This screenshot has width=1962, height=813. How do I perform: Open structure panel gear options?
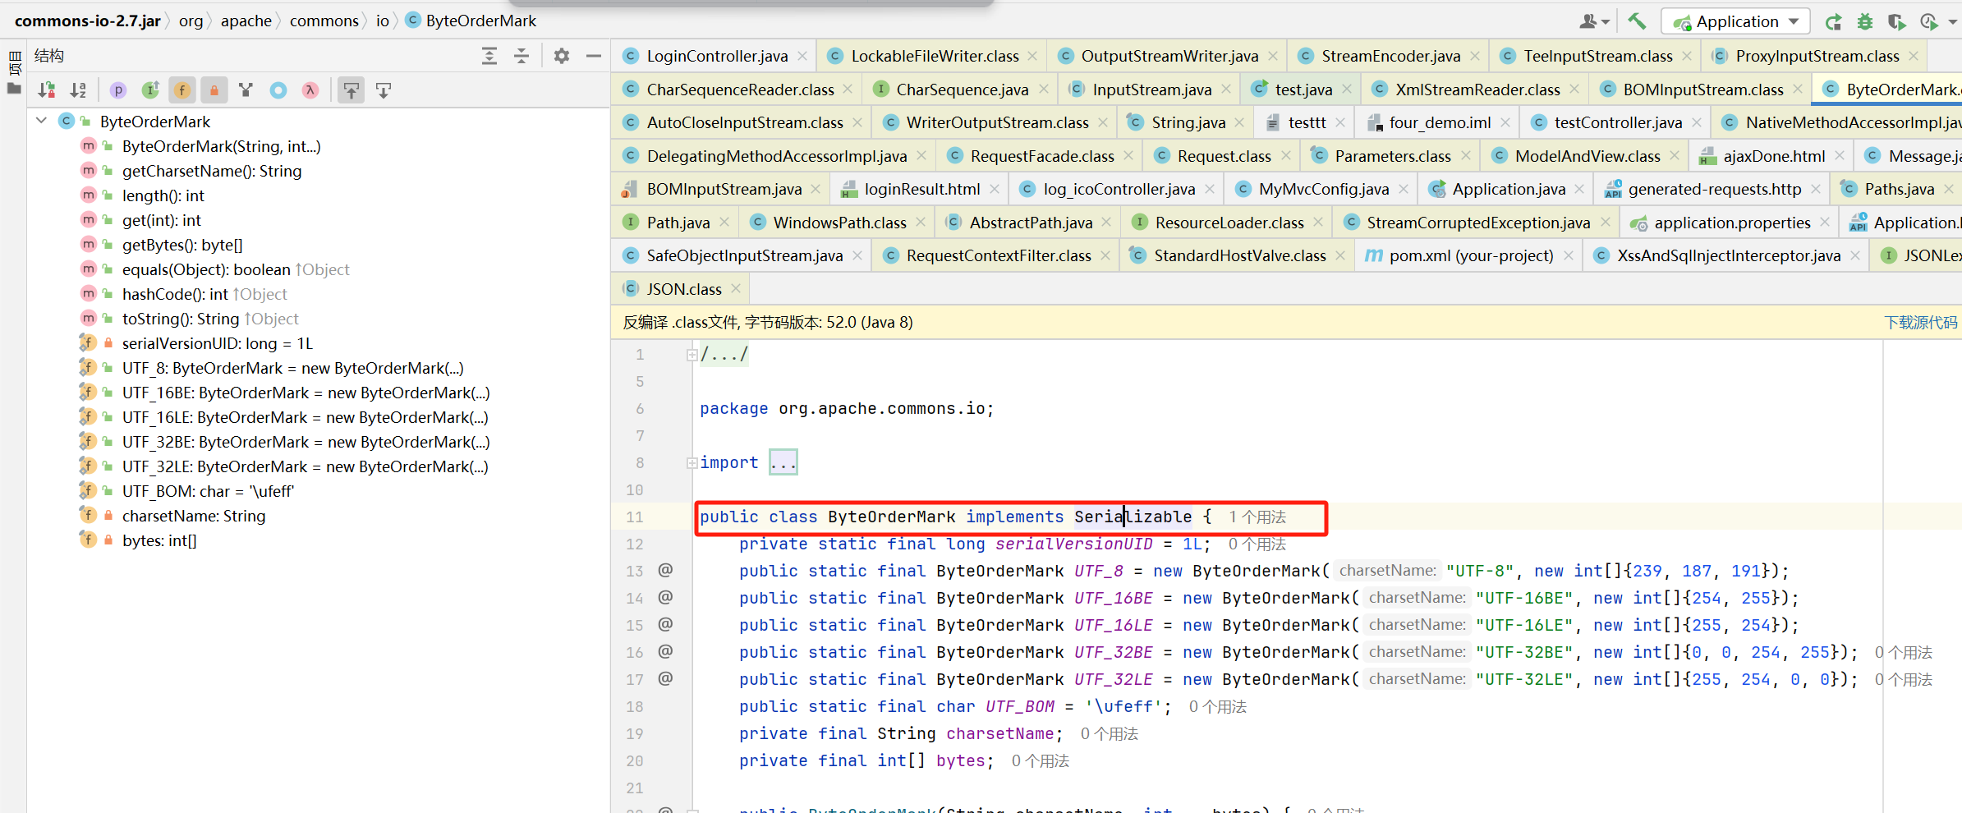coord(562,56)
